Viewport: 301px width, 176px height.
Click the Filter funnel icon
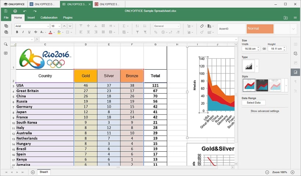137,32
